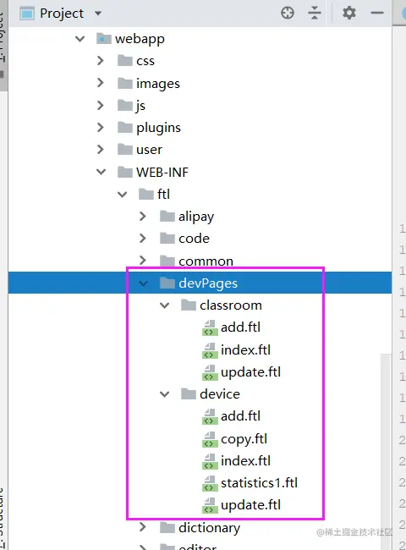Screen dimensions: 406x550
Task: Select the device folder icon
Action: coord(189,394)
